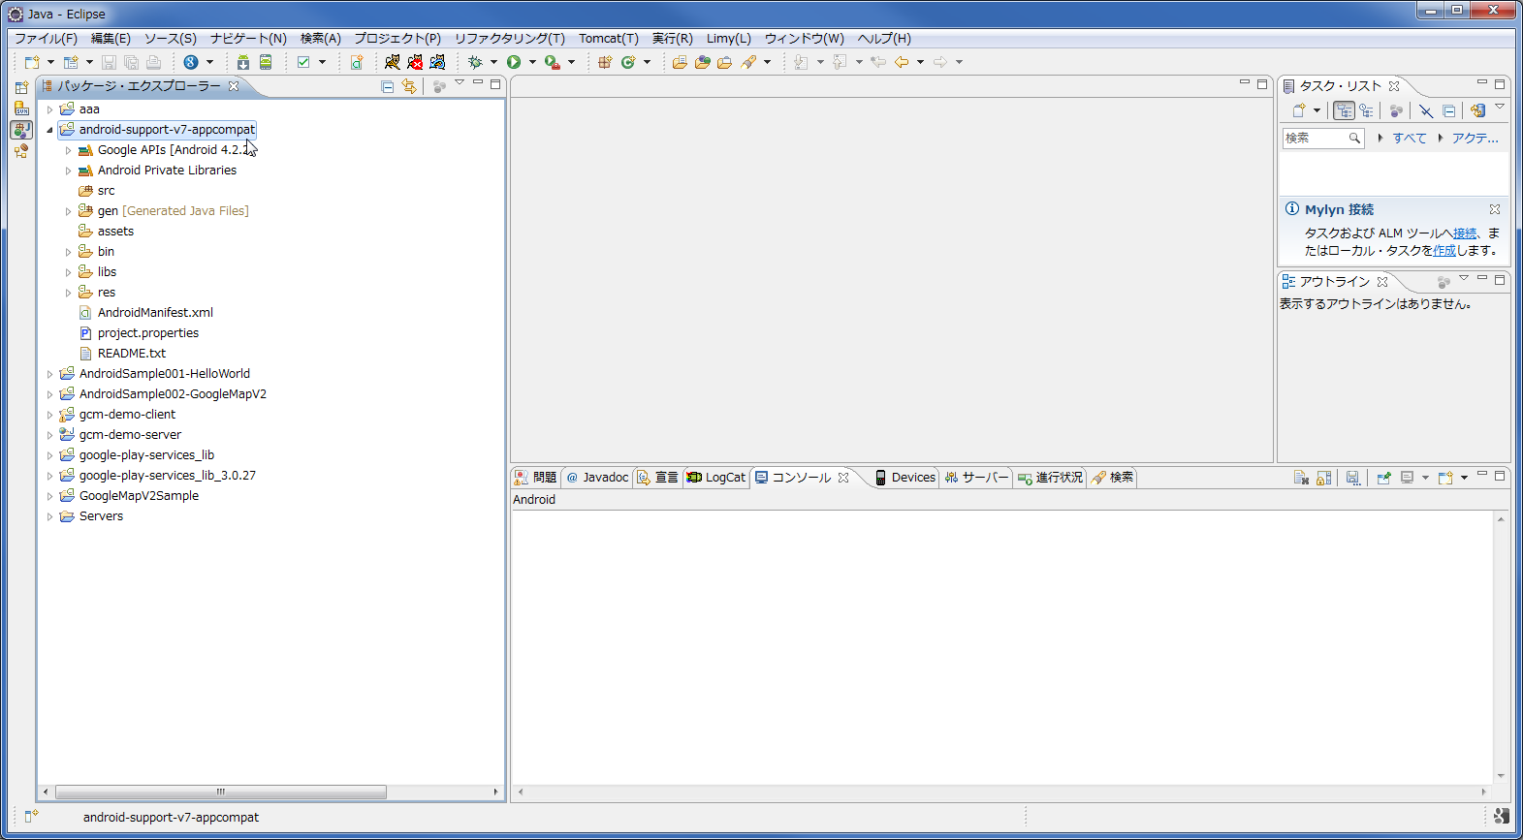Open the Android SDK Manager toolbar icon
The height and width of the screenshot is (840, 1523).
point(242,62)
